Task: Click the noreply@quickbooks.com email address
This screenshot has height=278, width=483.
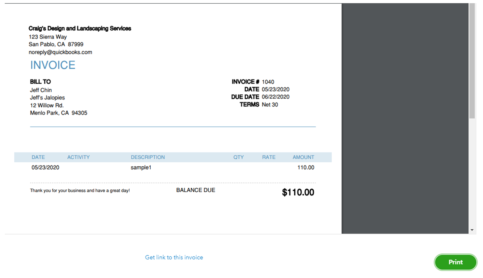Action: [60, 52]
